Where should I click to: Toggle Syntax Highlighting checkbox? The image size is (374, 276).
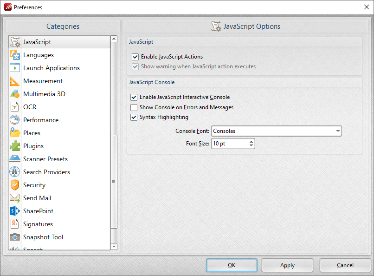[x=134, y=117]
